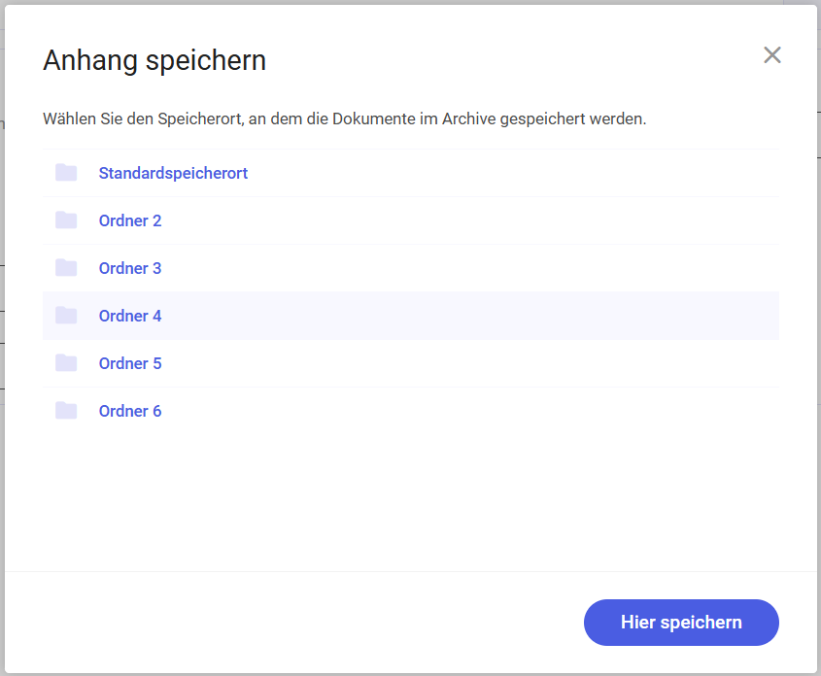Choose the Ordner 4 folder name

click(130, 316)
